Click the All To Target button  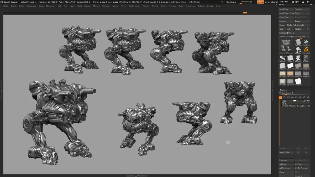[x=302, y=168]
